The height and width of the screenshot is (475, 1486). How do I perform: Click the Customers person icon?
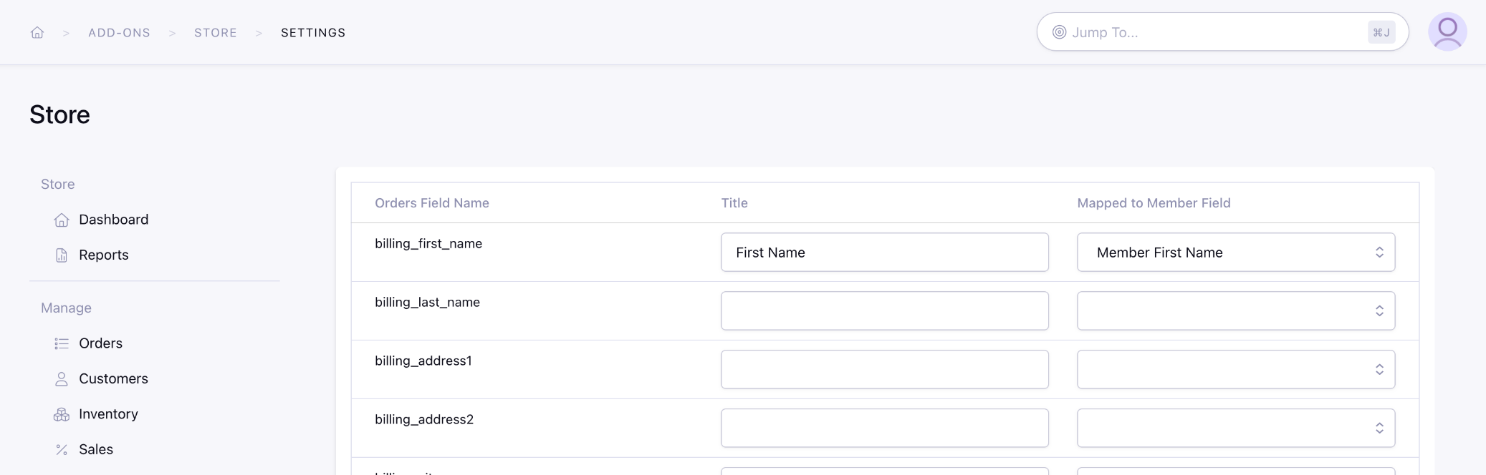[62, 379]
